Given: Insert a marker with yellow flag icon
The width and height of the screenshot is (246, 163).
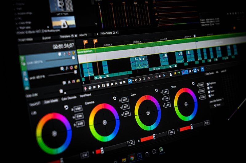Looking at the screenshot, I should (x=175, y=74).
